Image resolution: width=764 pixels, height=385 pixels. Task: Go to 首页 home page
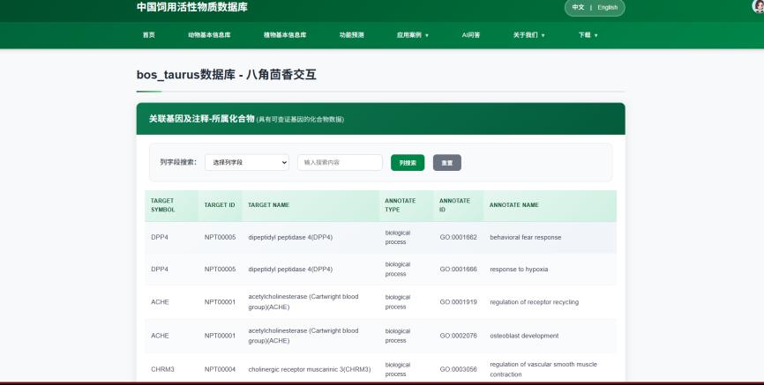[148, 35]
